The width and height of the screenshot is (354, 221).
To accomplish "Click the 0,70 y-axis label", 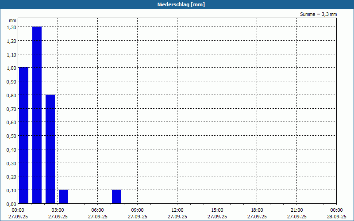I will [x=12, y=109].
